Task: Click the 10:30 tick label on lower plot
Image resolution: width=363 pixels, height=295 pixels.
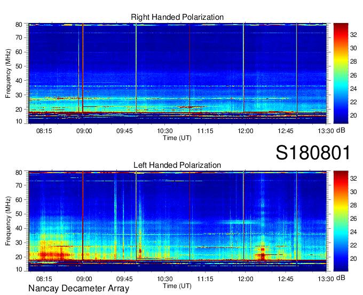Action: [x=165, y=279]
